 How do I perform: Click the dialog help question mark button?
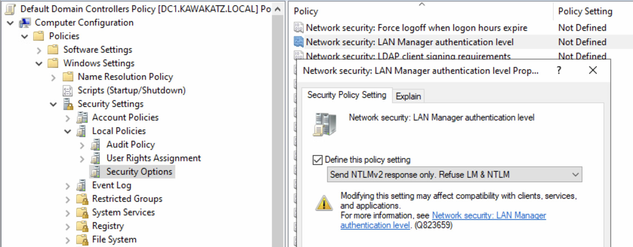point(559,70)
